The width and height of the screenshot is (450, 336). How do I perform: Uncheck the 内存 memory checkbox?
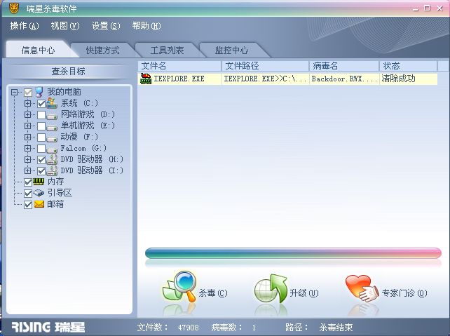click(28, 182)
